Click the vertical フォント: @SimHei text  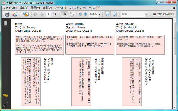tap(99, 69)
